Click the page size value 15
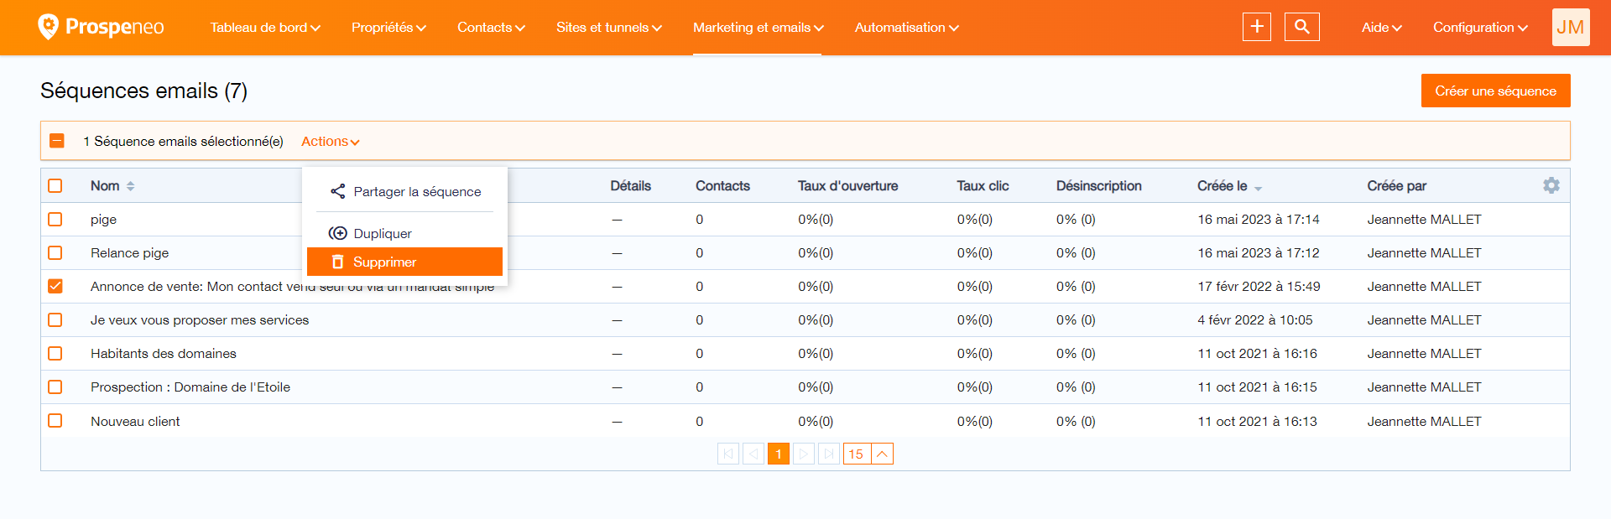The height and width of the screenshot is (519, 1611). 856,454
